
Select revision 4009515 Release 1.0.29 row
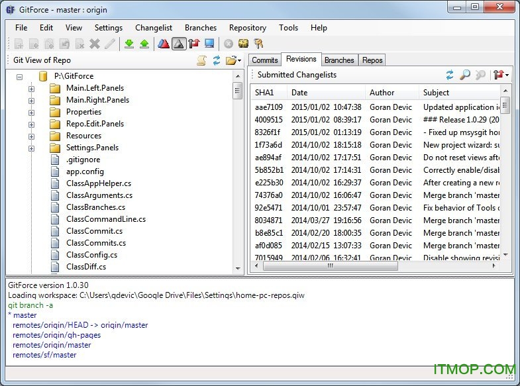click(375, 120)
